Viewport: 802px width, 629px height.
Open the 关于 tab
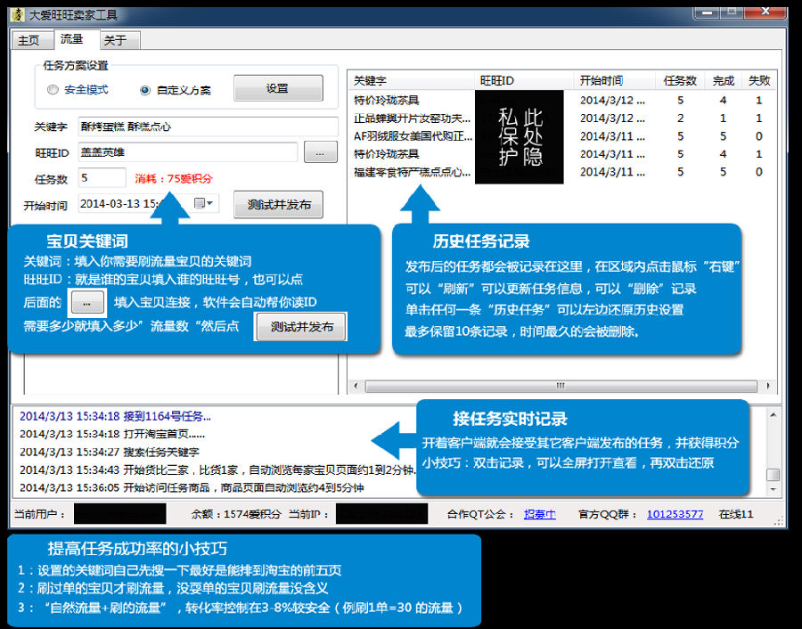[x=115, y=40]
